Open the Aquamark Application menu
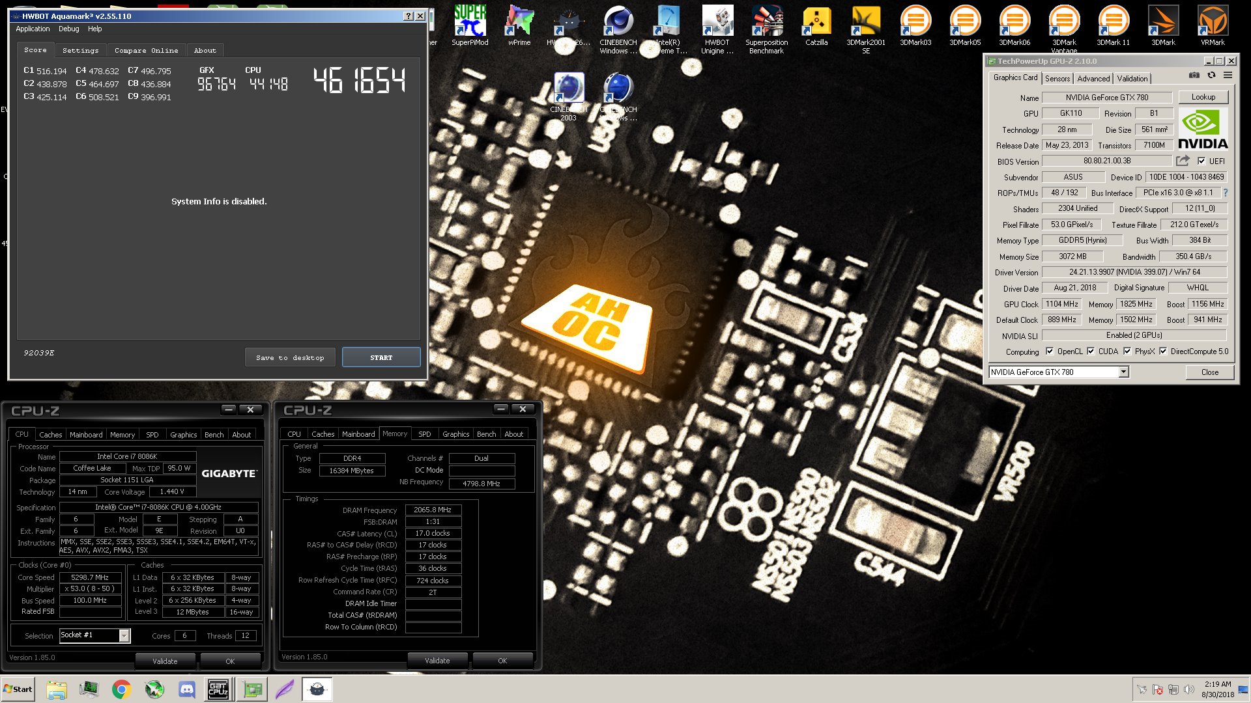This screenshot has height=703, width=1251. point(33,29)
